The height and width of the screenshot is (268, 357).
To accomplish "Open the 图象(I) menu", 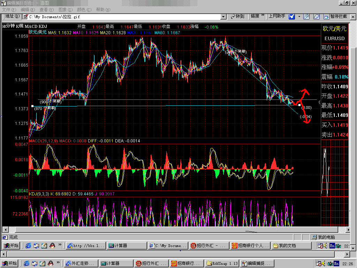I will point(65,9).
